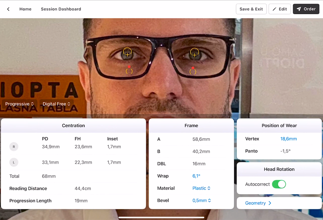Click the Edit pencil button
Screen dimensions: 323x220
[280, 9]
